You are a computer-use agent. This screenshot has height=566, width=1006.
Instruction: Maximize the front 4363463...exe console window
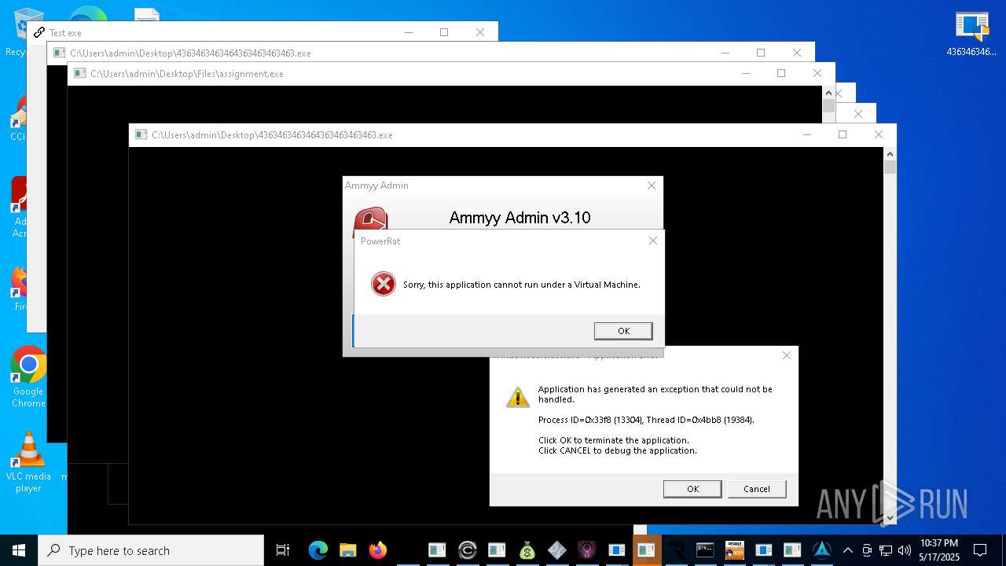[843, 134]
